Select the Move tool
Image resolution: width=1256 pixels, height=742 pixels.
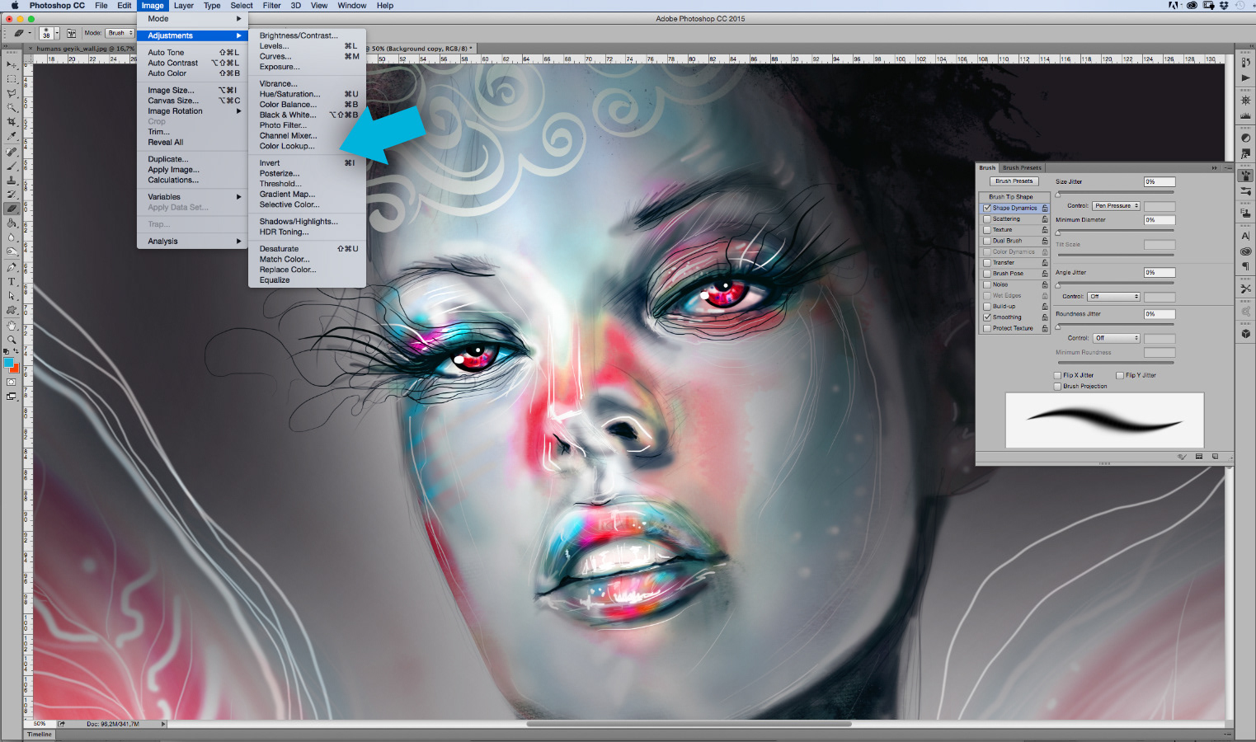pos(12,64)
